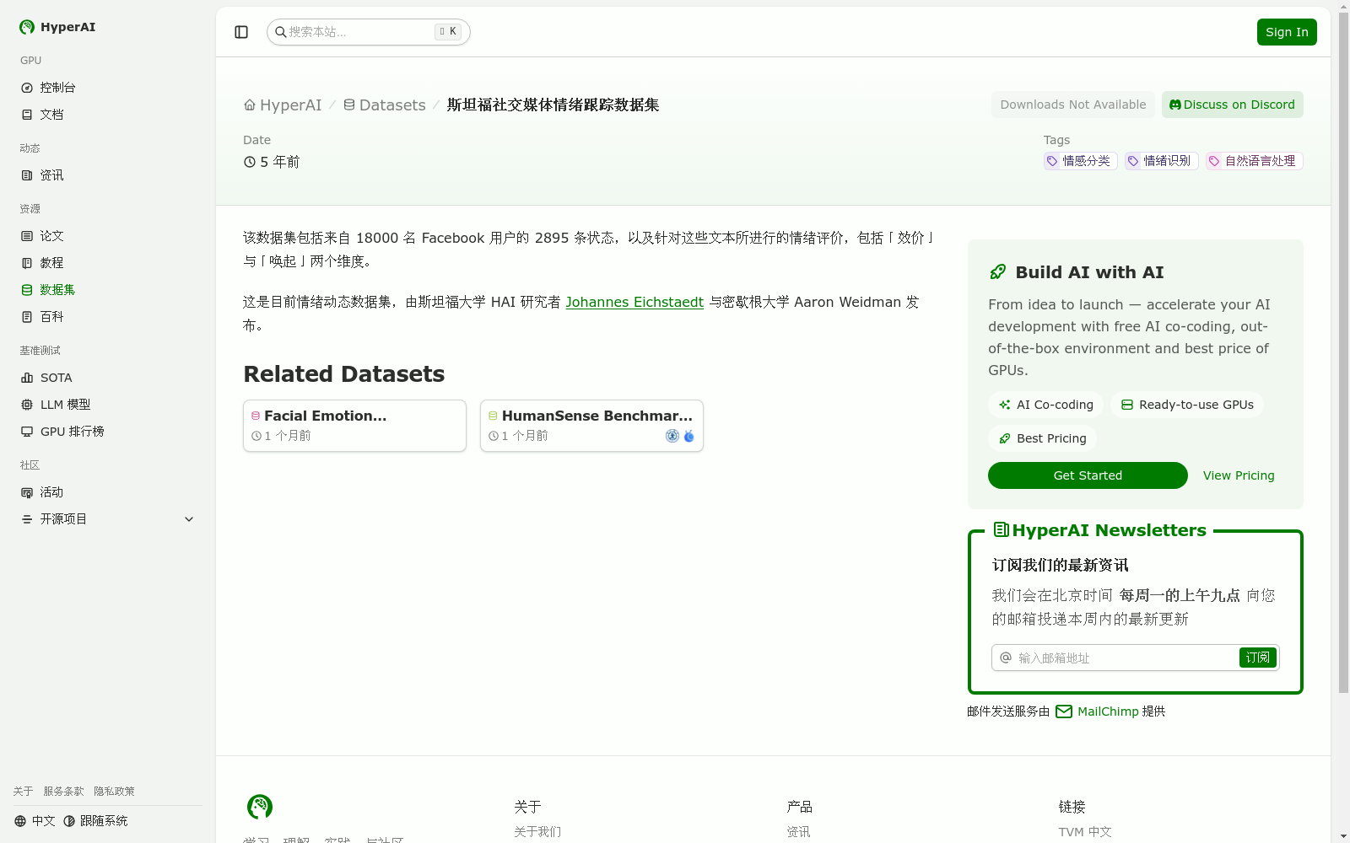Click the LLM 模型 chip icon
The image size is (1350, 843).
coord(27,405)
